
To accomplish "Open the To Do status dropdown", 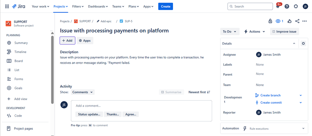I will point(230,32).
